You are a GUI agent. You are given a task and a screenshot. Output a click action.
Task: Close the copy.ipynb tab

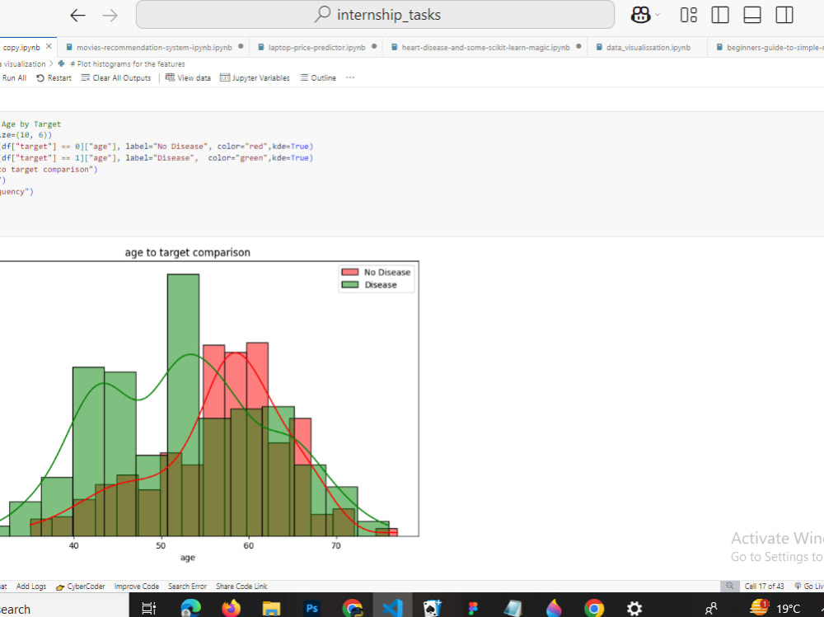(49, 47)
